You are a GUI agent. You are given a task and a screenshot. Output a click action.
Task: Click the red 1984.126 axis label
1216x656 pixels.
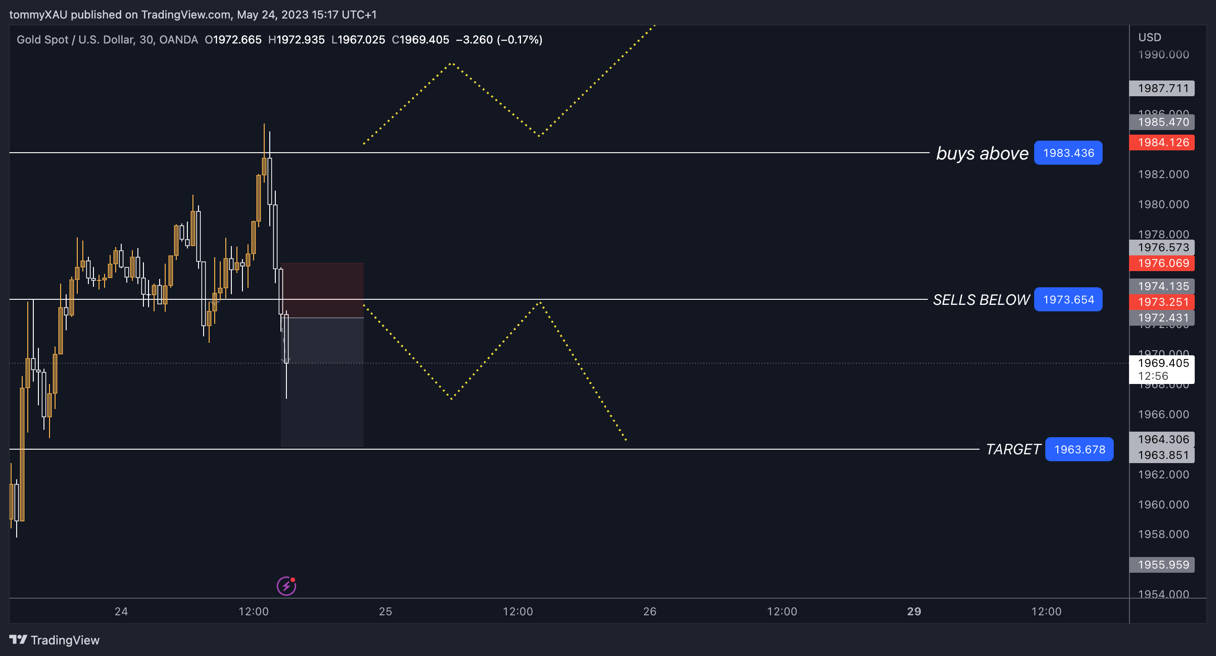(1161, 142)
